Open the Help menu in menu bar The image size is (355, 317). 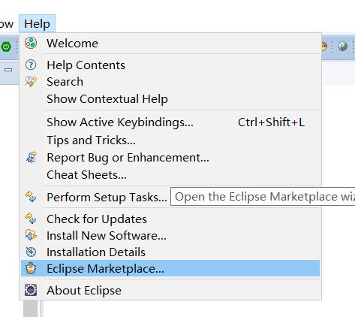tap(37, 24)
